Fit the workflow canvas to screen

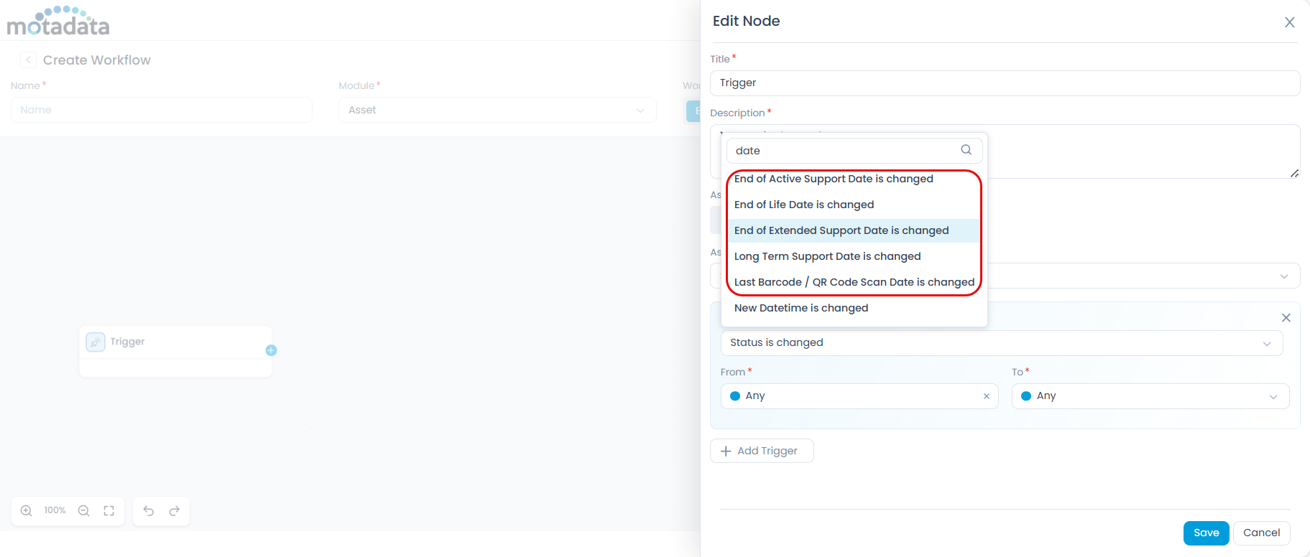[x=109, y=511]
